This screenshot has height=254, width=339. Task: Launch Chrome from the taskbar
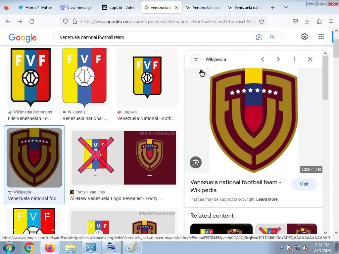pyautogui.click(x=29, y=247)
